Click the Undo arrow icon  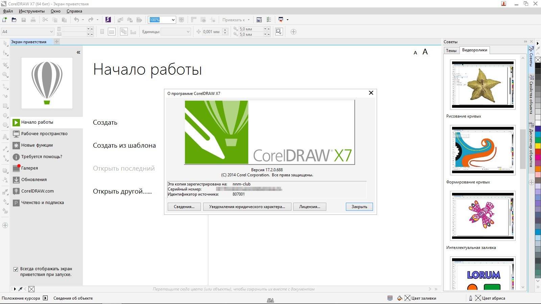click(77, 20)
